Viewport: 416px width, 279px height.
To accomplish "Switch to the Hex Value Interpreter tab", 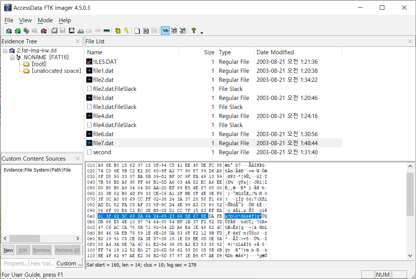I will pyautogui.click(x=42, y=263).
